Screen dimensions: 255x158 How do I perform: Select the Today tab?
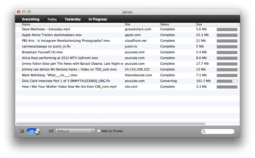pyautogui.click(x=52, y=19)
